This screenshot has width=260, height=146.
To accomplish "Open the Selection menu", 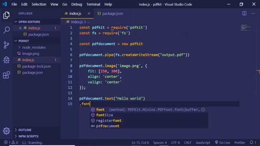I will click(x=39, y=4).
